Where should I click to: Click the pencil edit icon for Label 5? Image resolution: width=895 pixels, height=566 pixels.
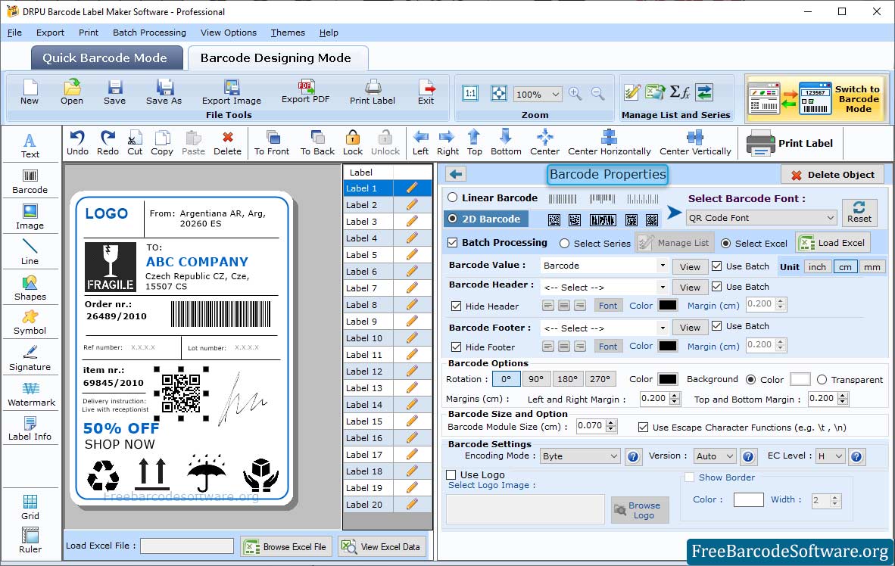click(412, 254)
